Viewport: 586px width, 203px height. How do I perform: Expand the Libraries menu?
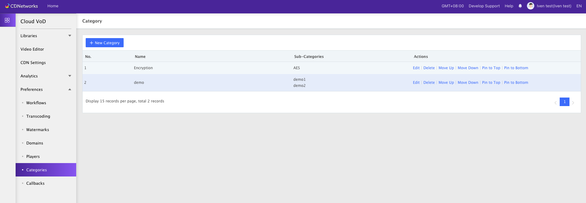(x=46, y=36)
